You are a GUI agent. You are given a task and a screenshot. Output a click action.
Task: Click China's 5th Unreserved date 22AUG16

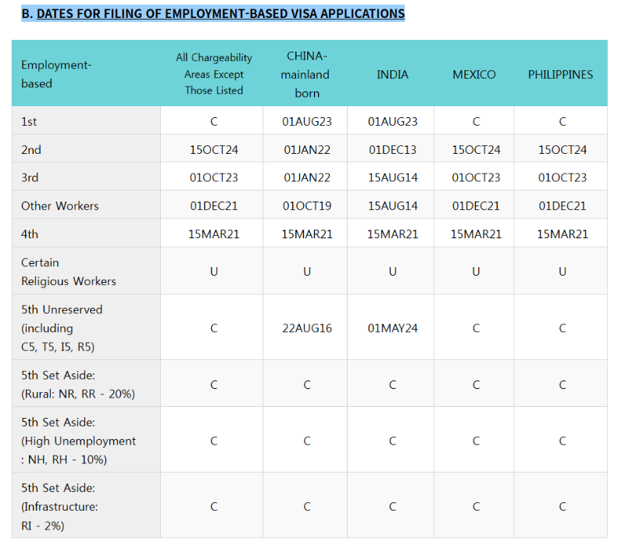point(307,328)
